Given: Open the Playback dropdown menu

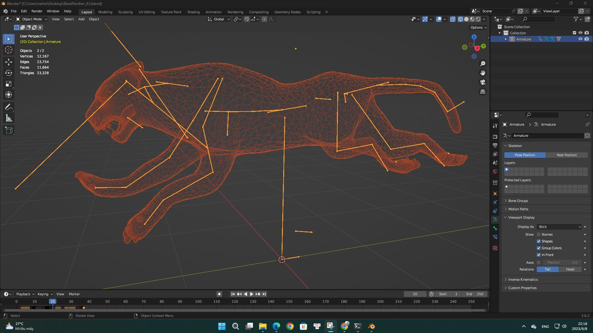Looking at the screenshot, I should coord(25,294).
